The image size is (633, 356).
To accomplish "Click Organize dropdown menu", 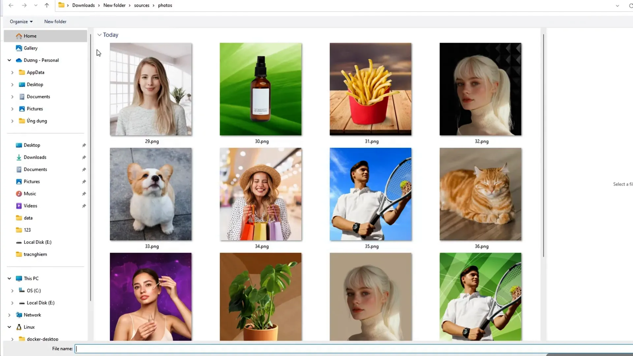I will 21,21.
